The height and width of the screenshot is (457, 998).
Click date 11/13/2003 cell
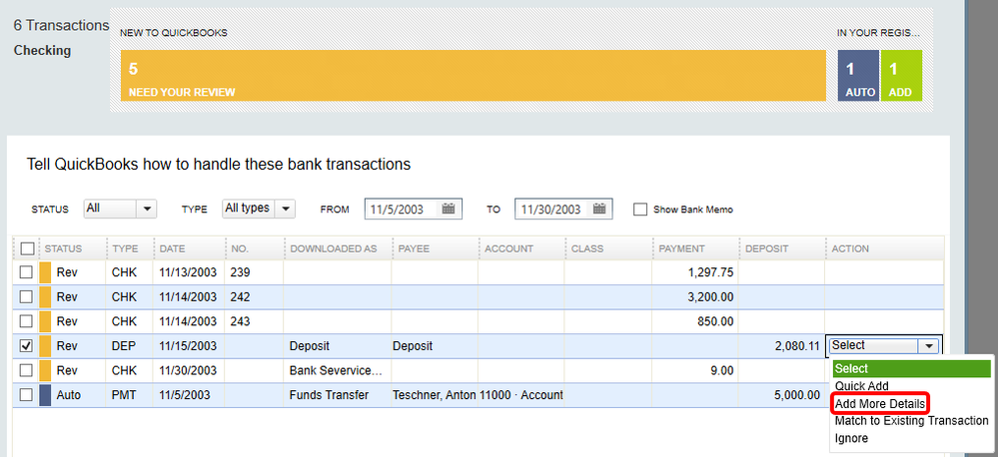point(189,272)
